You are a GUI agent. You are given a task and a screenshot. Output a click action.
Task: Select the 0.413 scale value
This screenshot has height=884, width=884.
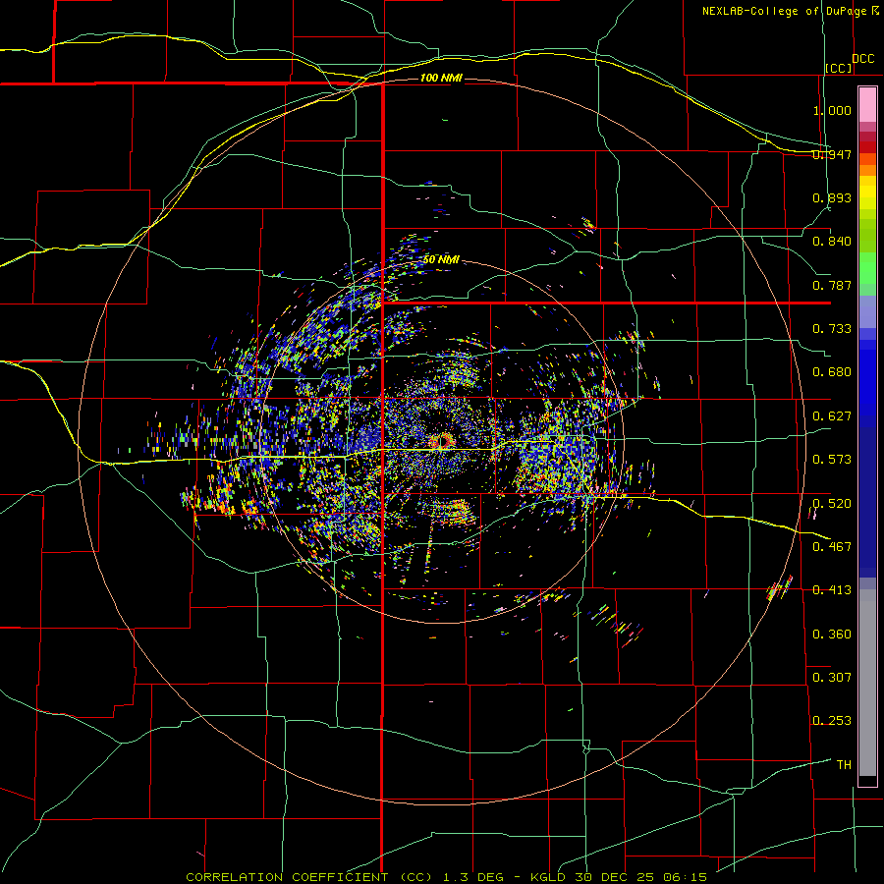tap(832, 590)
